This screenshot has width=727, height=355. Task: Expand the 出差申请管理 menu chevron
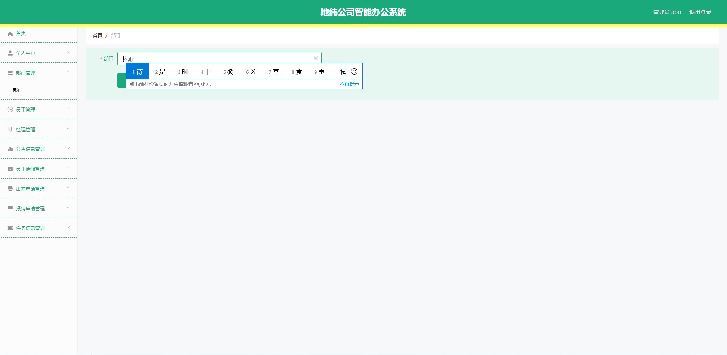(68, 187)
